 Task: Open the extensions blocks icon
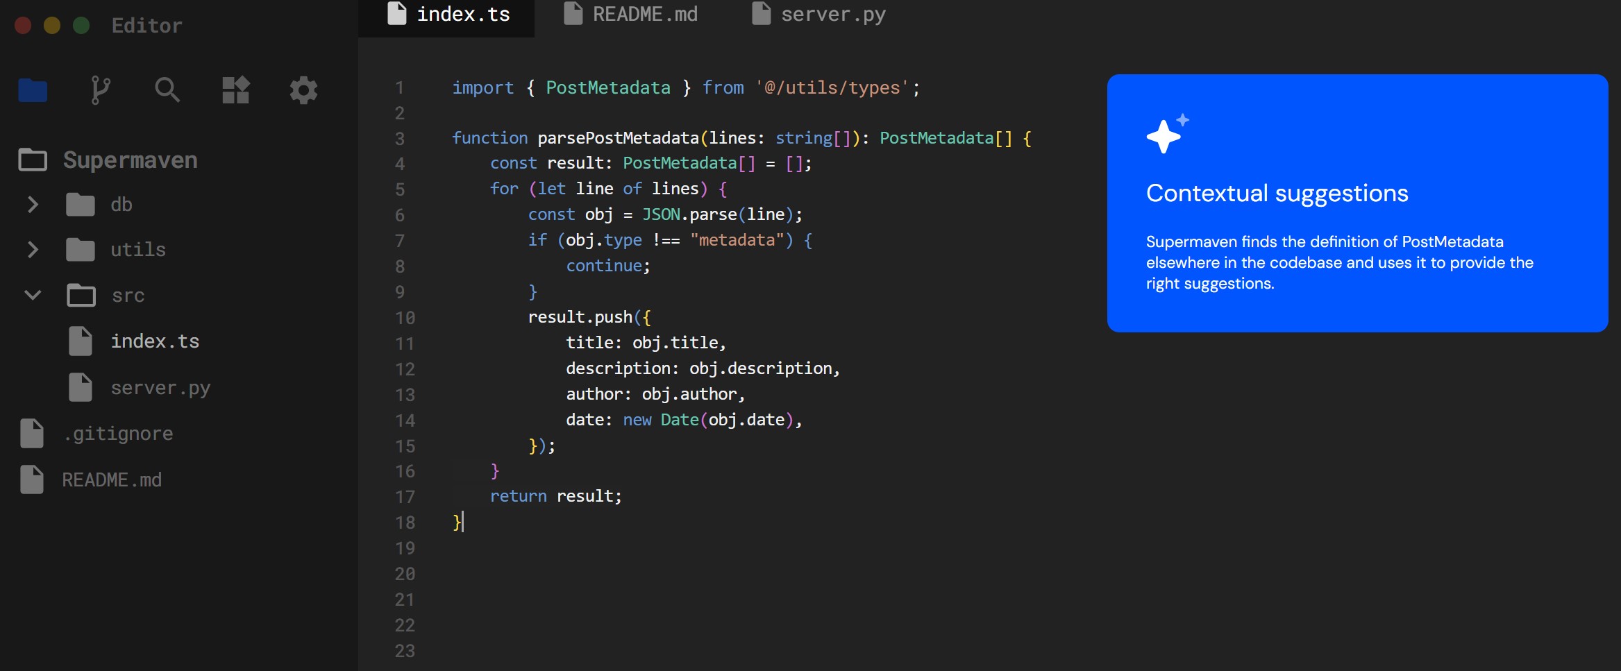click(x=235, y=90)
